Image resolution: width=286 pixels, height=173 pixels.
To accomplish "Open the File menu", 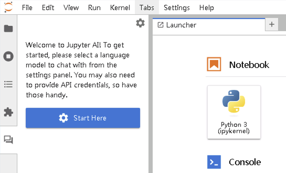I will (27, 8).
